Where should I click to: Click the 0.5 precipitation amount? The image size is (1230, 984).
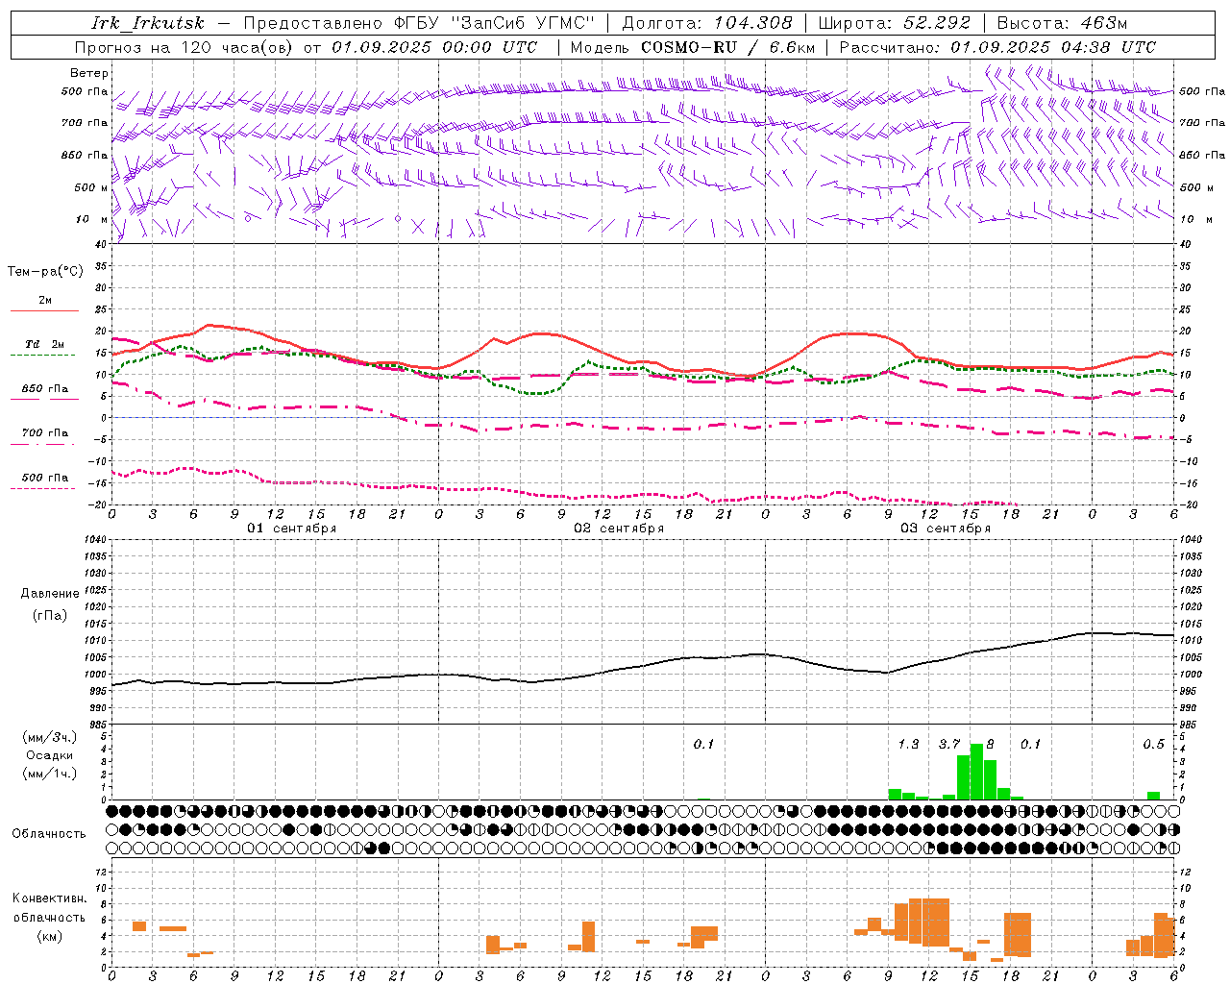[1153, 744]
